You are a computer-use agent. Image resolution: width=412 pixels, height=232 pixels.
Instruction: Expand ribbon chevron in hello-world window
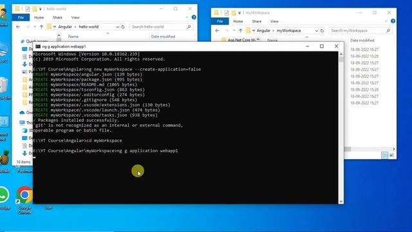(x=187, y=17)
